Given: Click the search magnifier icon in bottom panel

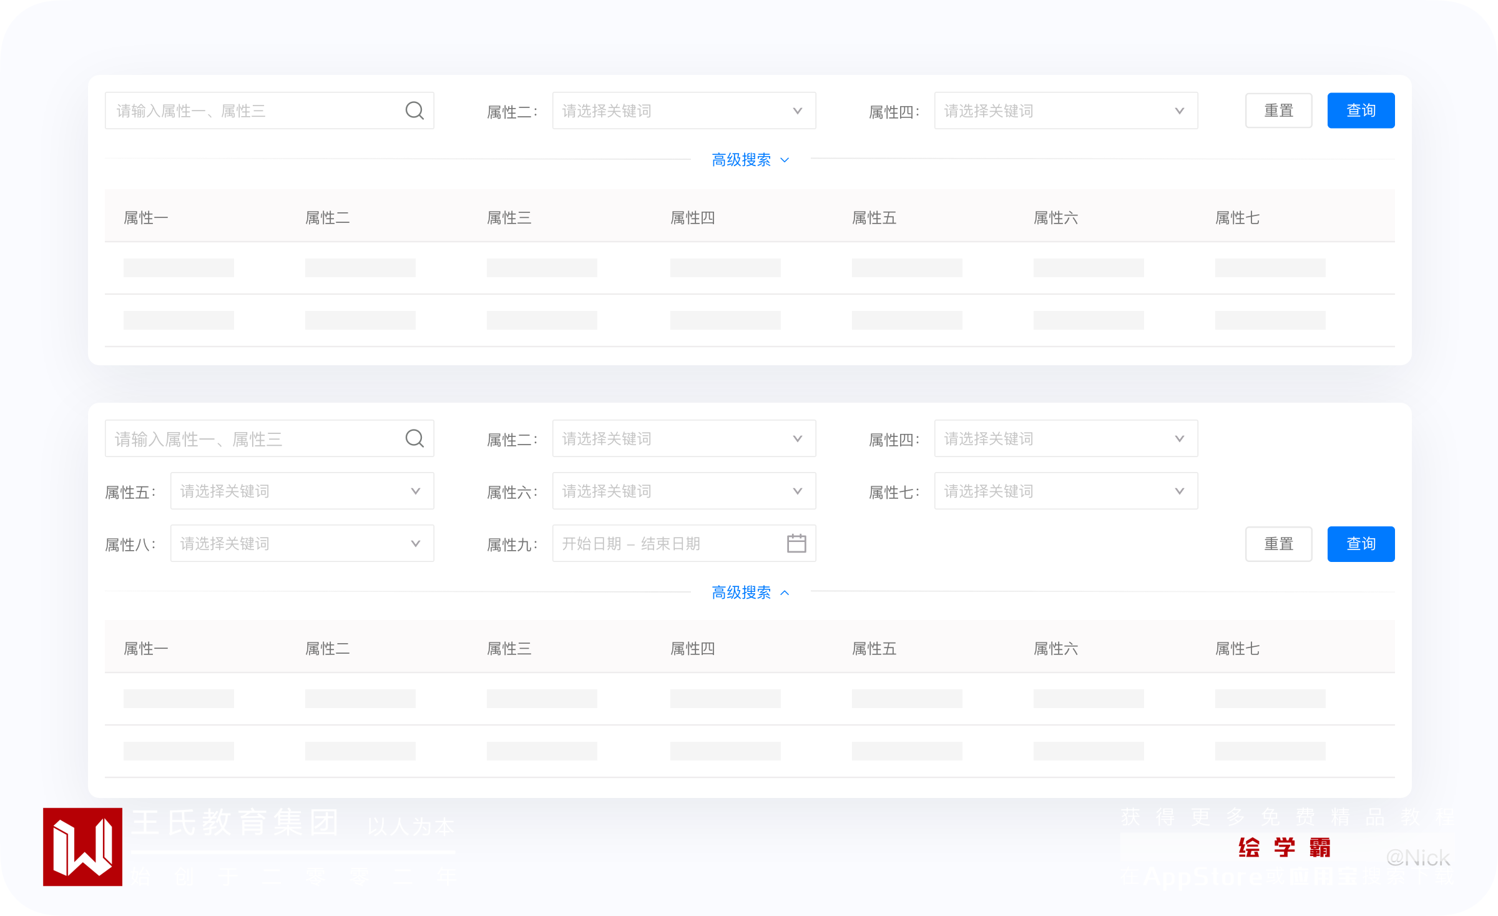Looking at the screenshot, I should pos(414,438).
